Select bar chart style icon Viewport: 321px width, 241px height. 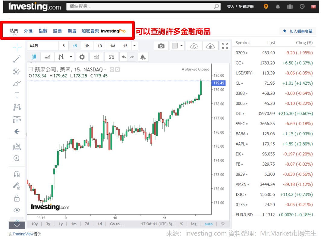(61, 57)
